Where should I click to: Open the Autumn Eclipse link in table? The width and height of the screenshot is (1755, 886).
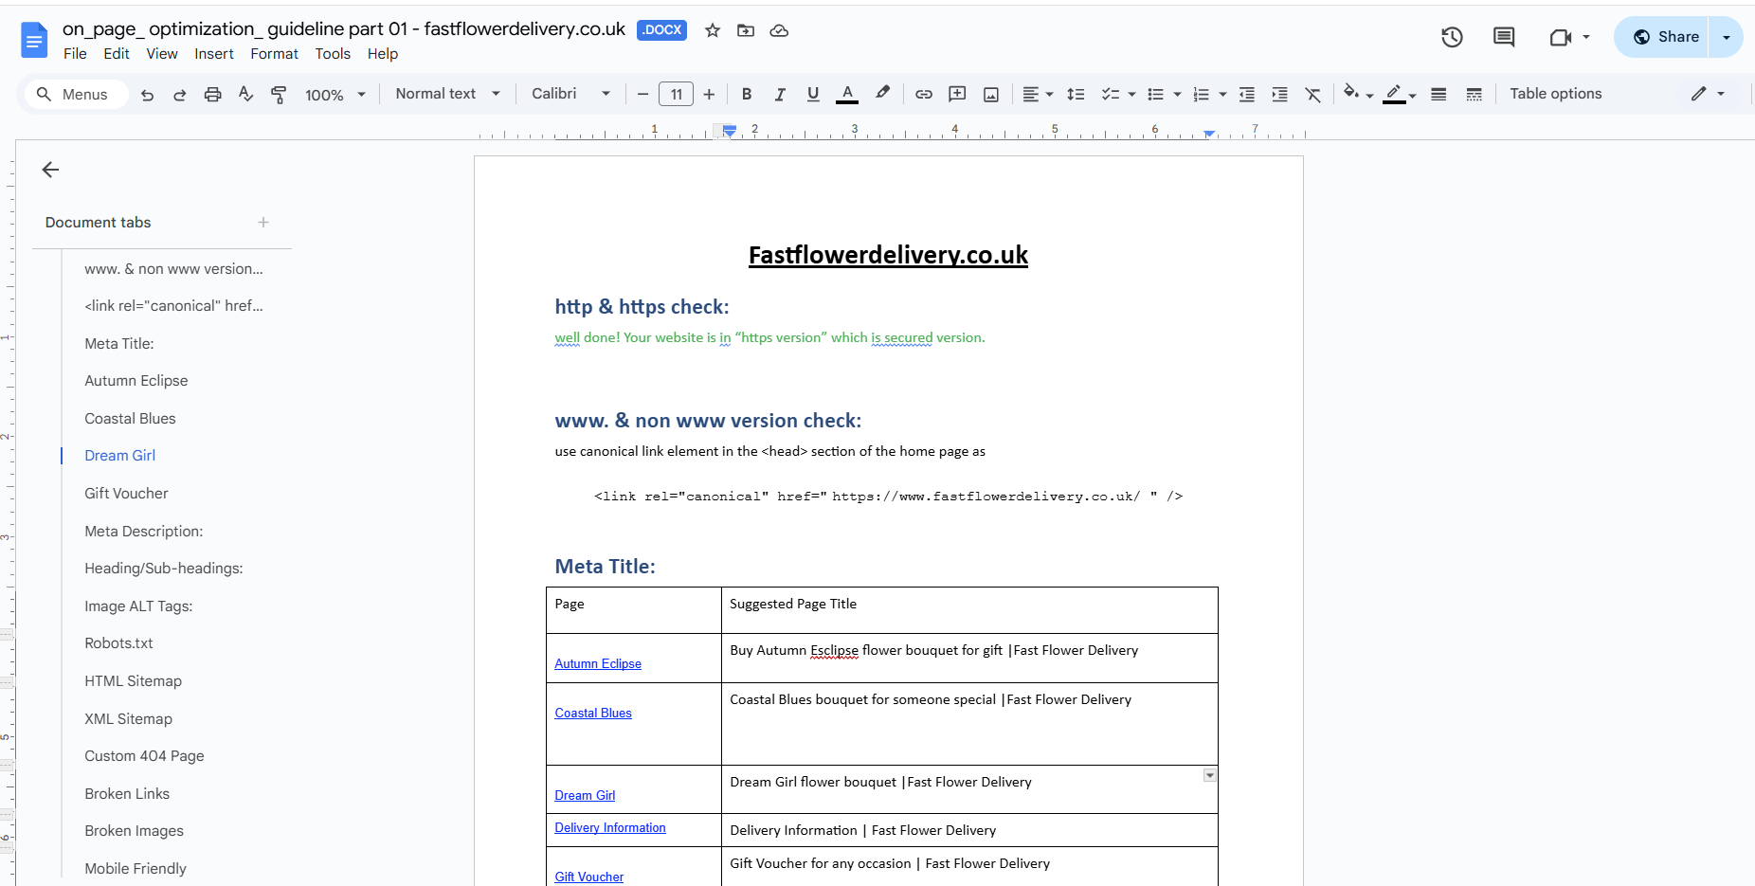598,663
